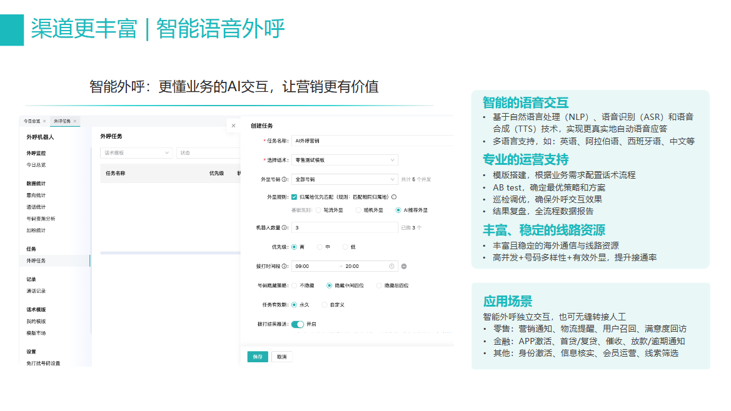The width and height of the screenshot is (731, 411).
Task: Open the clock time picker icon
Action: coord(391,266)
